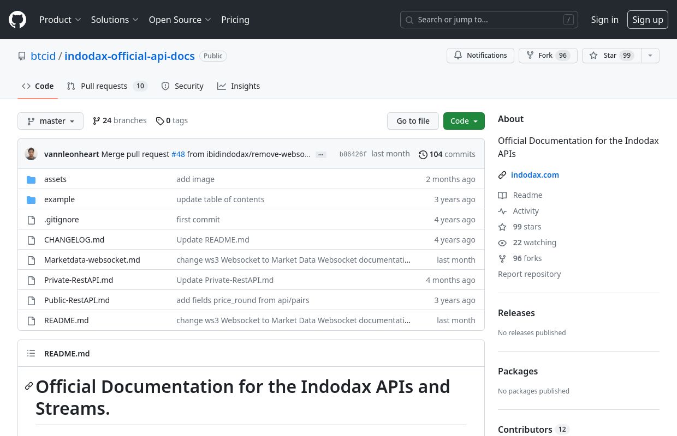
Task: Open the CHANGELOG.md file
Action: pos(74,240)
